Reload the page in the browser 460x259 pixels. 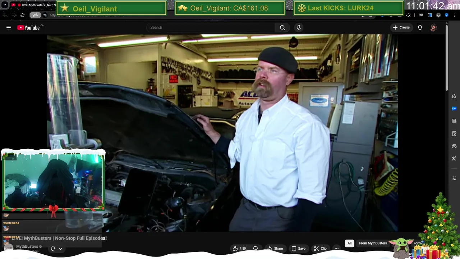22,15
